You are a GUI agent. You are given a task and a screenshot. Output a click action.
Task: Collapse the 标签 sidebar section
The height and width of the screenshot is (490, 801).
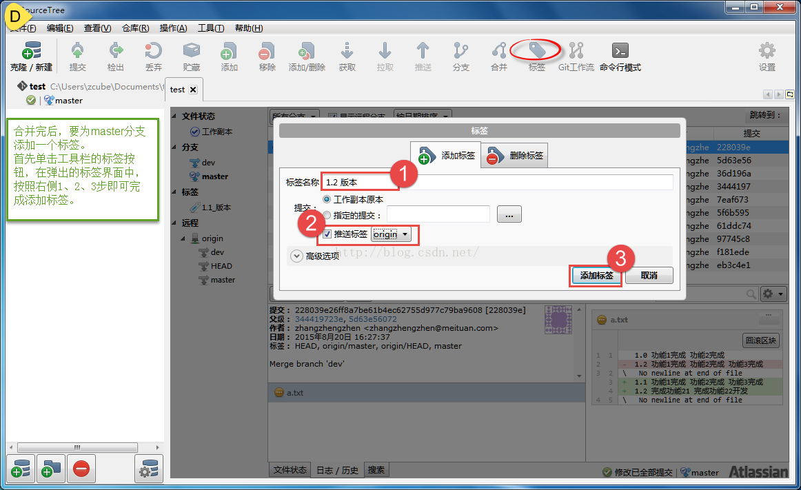click(x=174, y=192)
